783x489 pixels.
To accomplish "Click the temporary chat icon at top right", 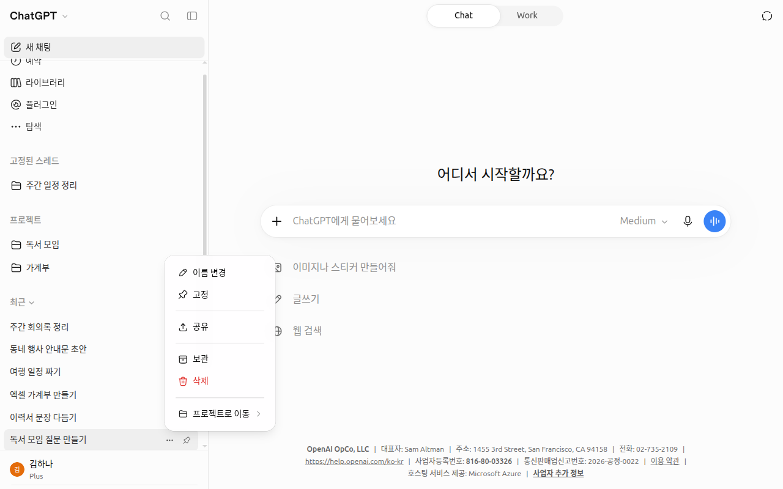I will point(767,16).
